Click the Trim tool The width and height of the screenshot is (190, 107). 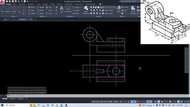(x=49, y=7)
